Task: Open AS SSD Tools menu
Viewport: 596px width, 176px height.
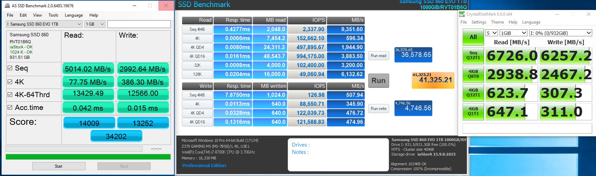Action: pos(53,15)
